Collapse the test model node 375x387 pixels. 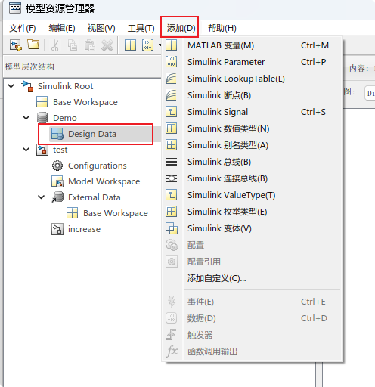click(26, 150)
